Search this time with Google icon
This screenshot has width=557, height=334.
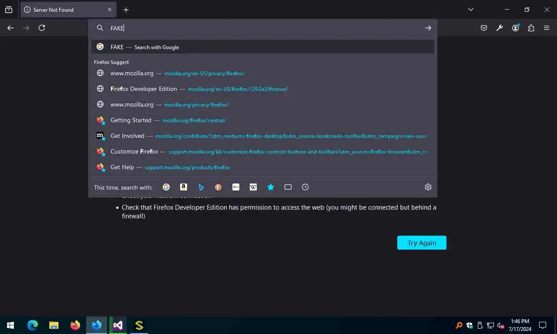pyautogui.click(x=166, y=187)
